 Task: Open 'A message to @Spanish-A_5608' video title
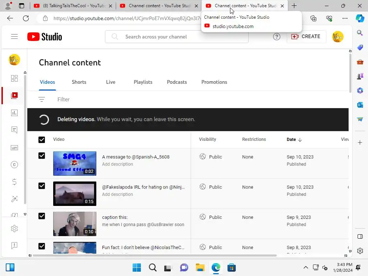135,157
